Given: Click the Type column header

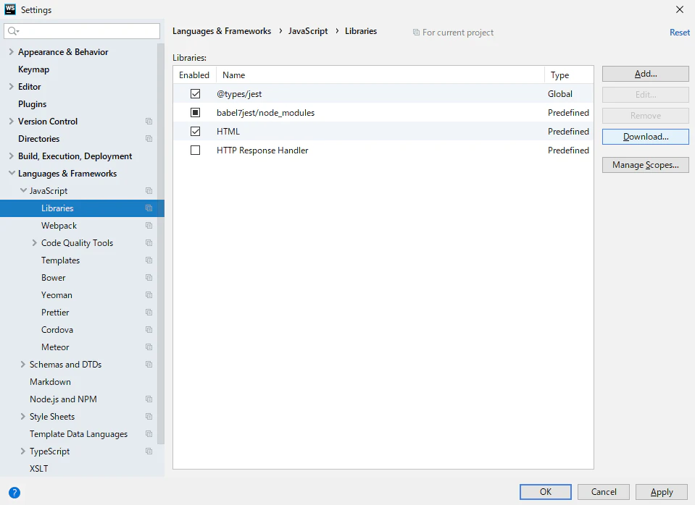Looking at the screenshot, I should pos(569,75).
